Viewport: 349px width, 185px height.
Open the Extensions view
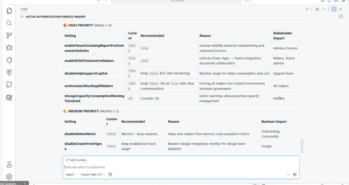(9, 60)
